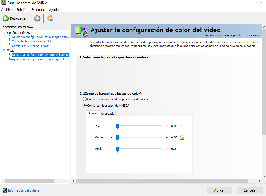The height and width of the screenshot is (196, 266).
Task: Go to the Home page house icon
Action: pos(50,18)
